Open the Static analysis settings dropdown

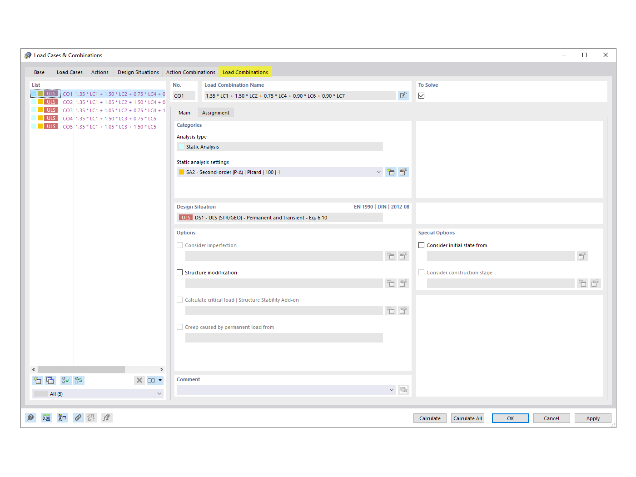378,172
